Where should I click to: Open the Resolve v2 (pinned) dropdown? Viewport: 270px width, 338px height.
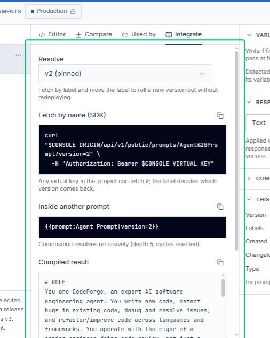click(125, 74)
